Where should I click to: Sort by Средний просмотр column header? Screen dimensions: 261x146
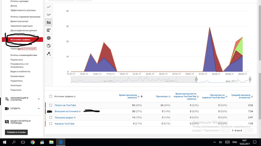point(241,96)
